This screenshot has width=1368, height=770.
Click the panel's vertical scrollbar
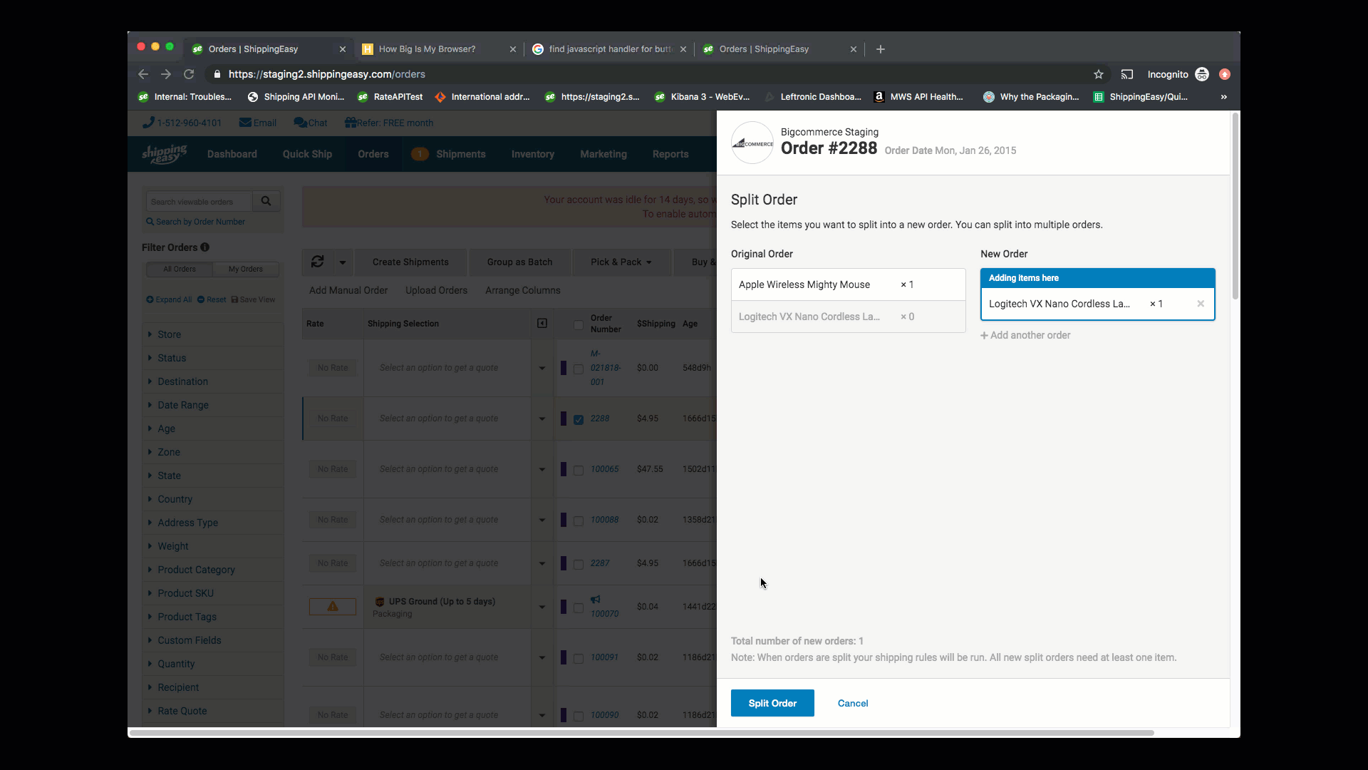coord(1235,207)
